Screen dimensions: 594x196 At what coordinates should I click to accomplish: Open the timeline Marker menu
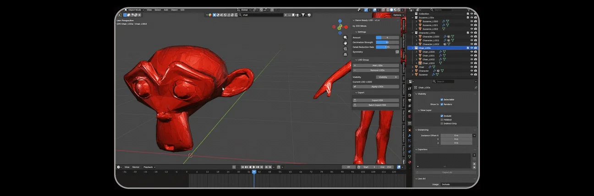(x=136, y=167)
